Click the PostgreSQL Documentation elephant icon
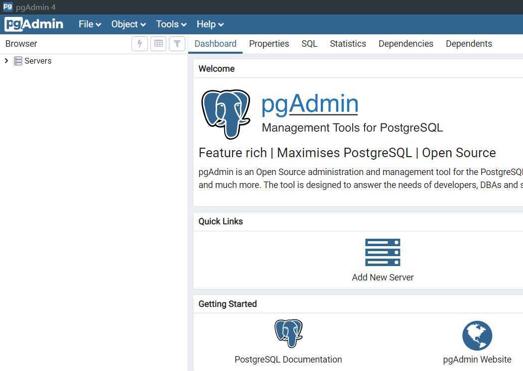Viewport: 523px width, 371px height. pos(288,333)
